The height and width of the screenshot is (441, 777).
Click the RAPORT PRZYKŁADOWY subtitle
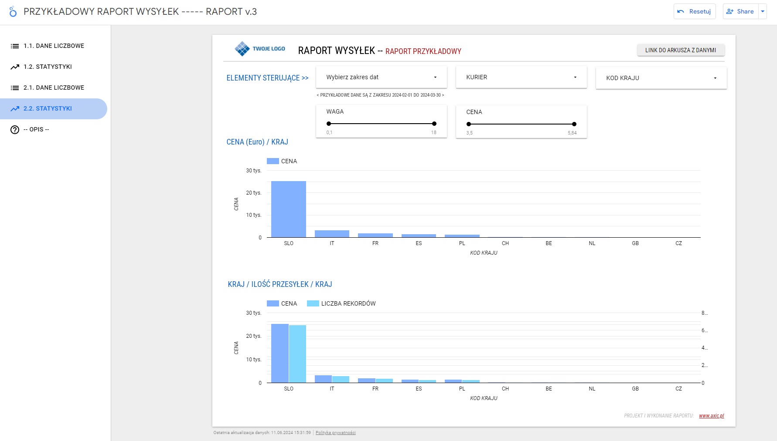coord(423,51)
